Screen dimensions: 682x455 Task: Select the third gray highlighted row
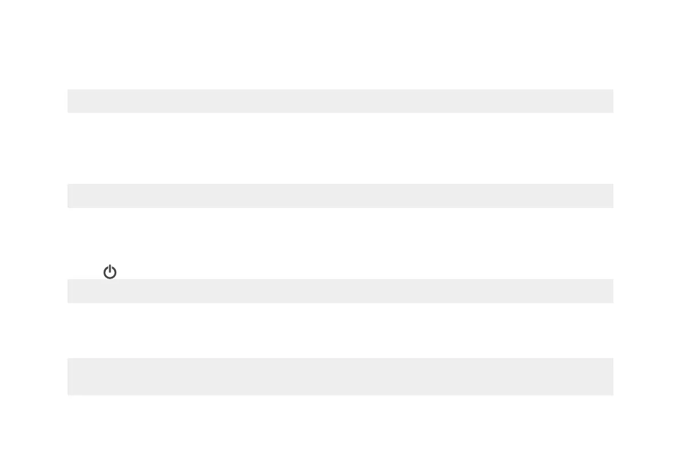coord(340,291)
